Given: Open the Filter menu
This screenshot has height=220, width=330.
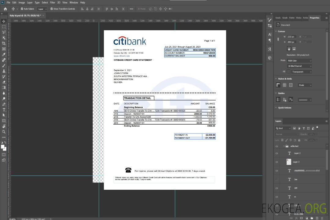Looking at the screenshot, I should [x=53, y=2].
